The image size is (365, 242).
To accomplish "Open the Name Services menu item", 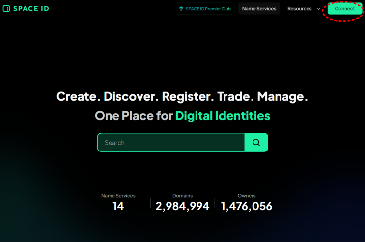I will [259, 9].
